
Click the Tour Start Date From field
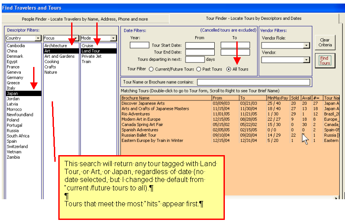pyautogui.click(x=200, y=45)
